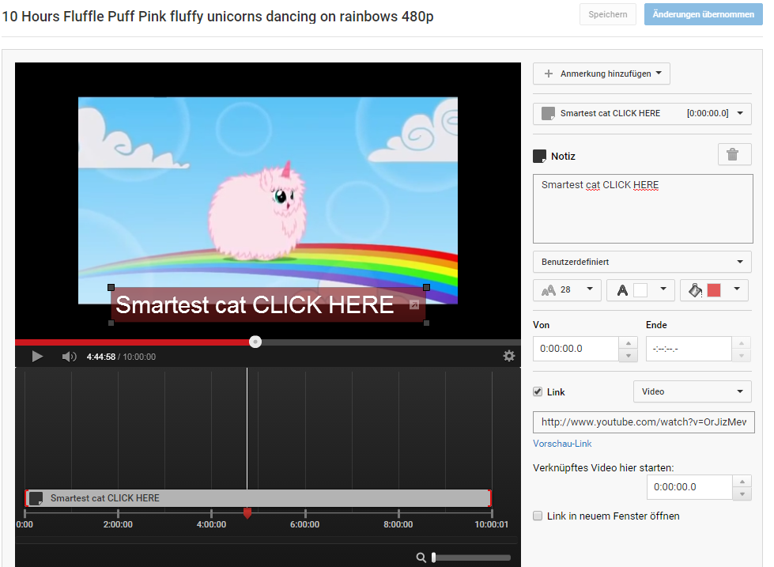Click the video progress scrubber knob
774x567 pixels.
click(x=255, y=342)
